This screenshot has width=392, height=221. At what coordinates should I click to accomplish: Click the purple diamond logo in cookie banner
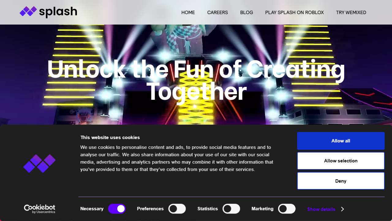click(40, 163)
